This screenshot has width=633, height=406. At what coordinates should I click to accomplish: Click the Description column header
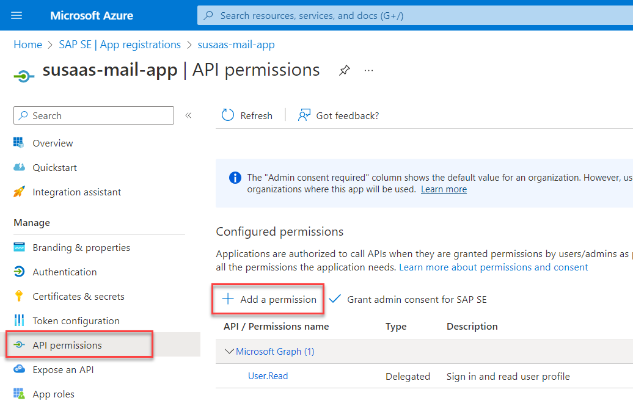(472, 327)
